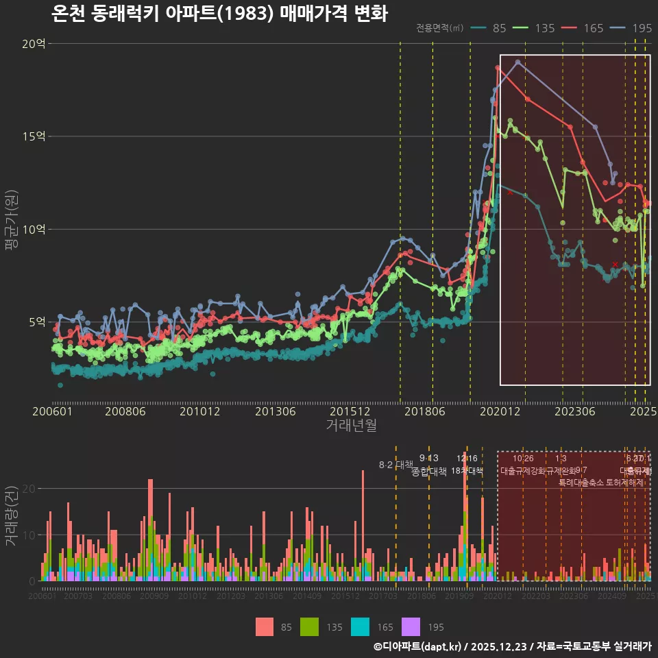658x658 pixels.
Task: Click the cyan 165 swatch in bottom legend
Action: (x=359, y=626)
